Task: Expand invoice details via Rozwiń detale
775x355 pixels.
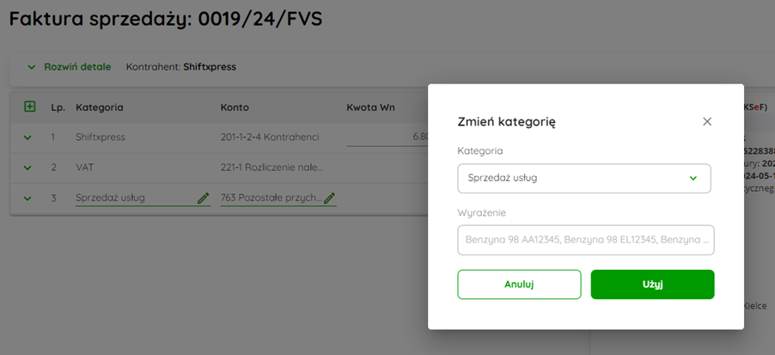Action: 77,67
